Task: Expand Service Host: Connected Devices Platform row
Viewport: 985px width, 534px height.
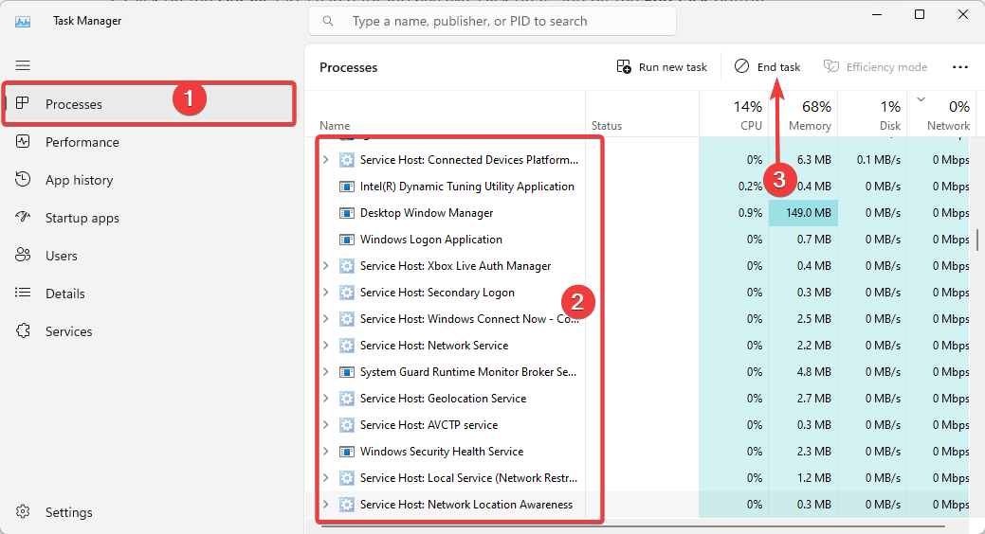Action: coord(326,160)
